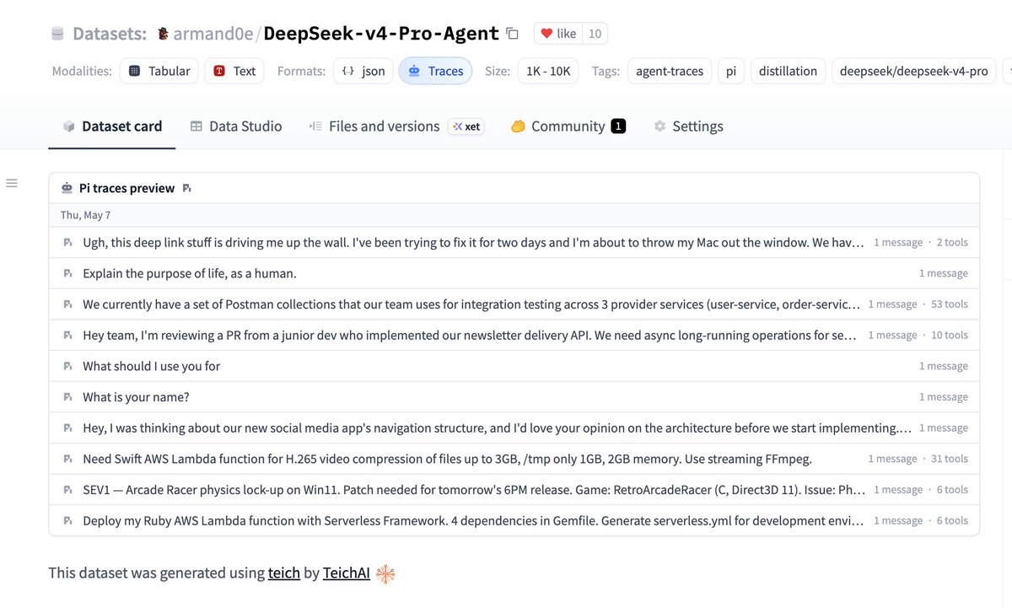Screen dimensions: 1012x608
Task: Open trace about Ruby AWS Lambda deployment
Action: pyautogui.click(x=514, y=520)
